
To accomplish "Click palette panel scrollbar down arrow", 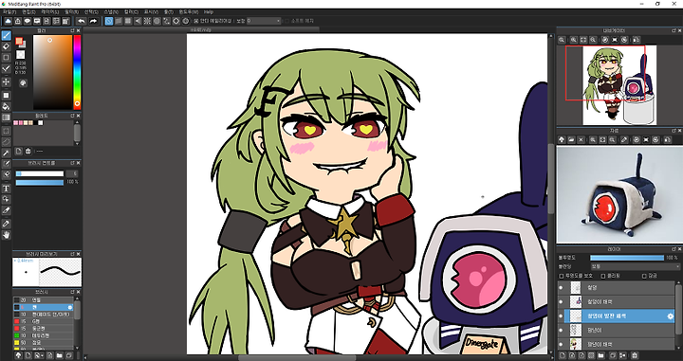I will pos(77,143).
